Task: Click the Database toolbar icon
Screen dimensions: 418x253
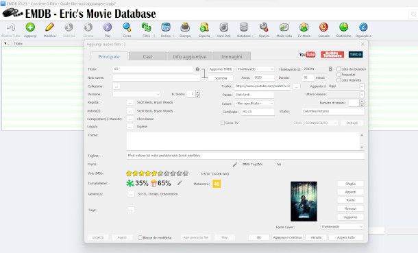Action: click(x=244, y=27)
